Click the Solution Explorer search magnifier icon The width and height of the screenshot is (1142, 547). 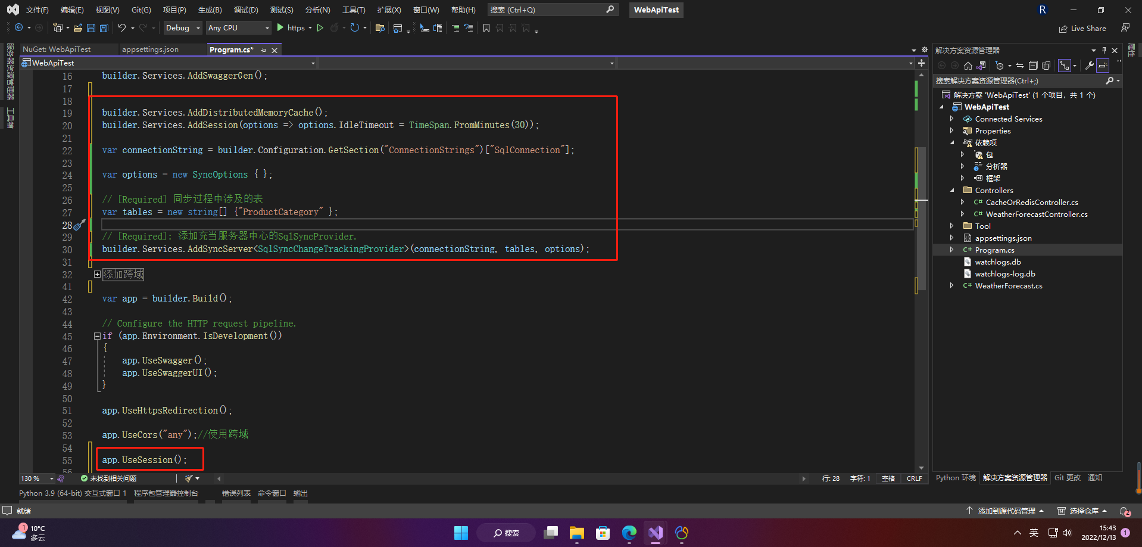(1110, 80)
